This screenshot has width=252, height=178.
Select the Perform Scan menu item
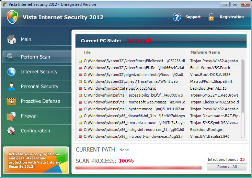click(37, 57)
